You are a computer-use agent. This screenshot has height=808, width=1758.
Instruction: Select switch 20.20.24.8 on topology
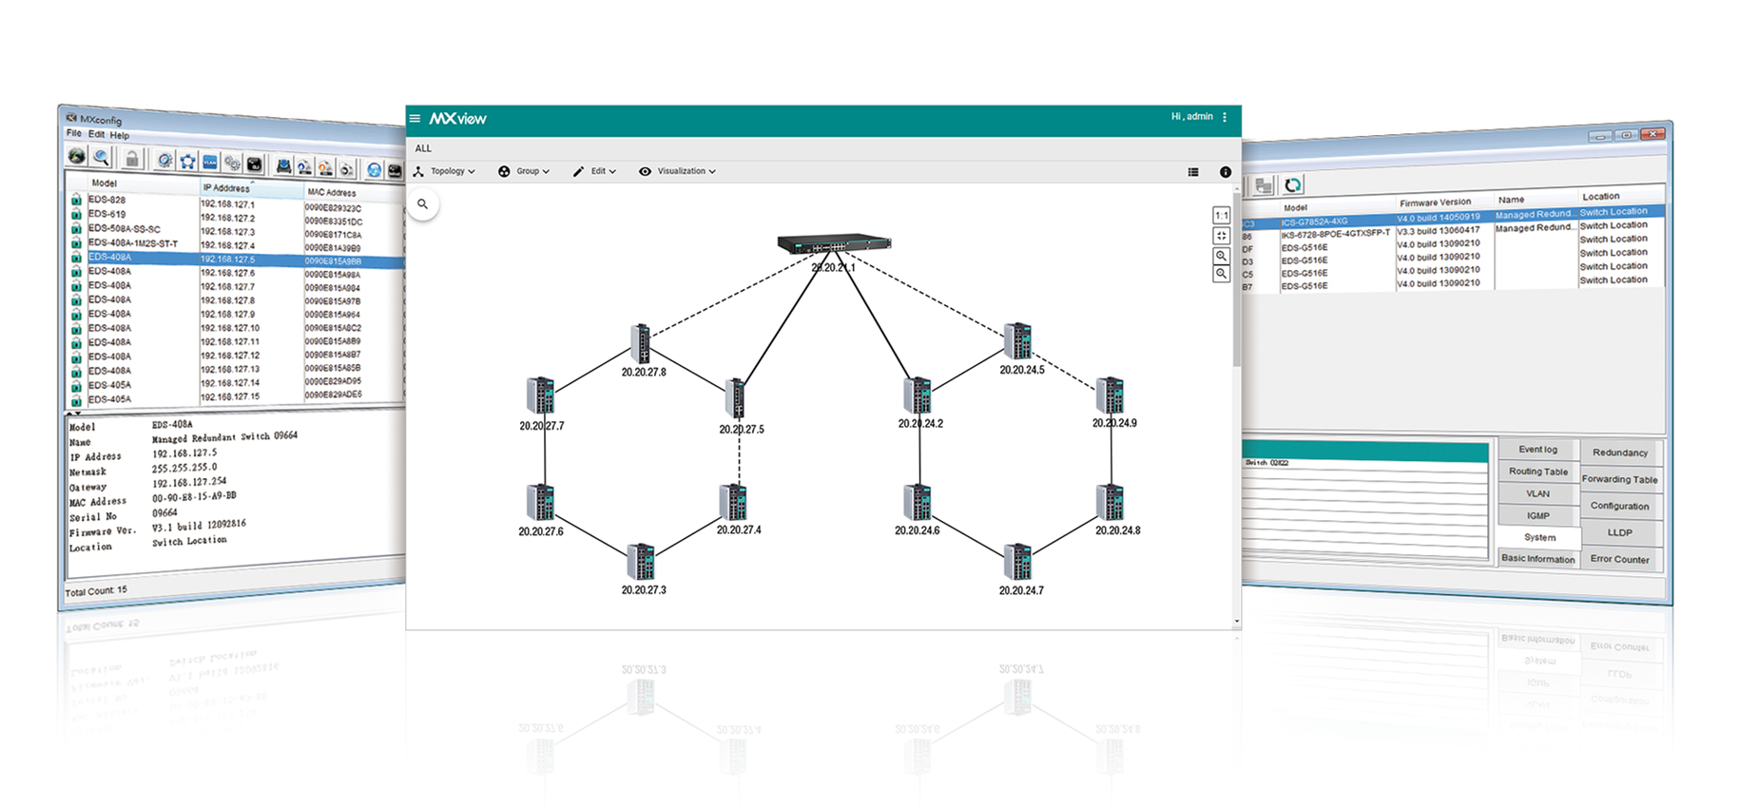1111,502
